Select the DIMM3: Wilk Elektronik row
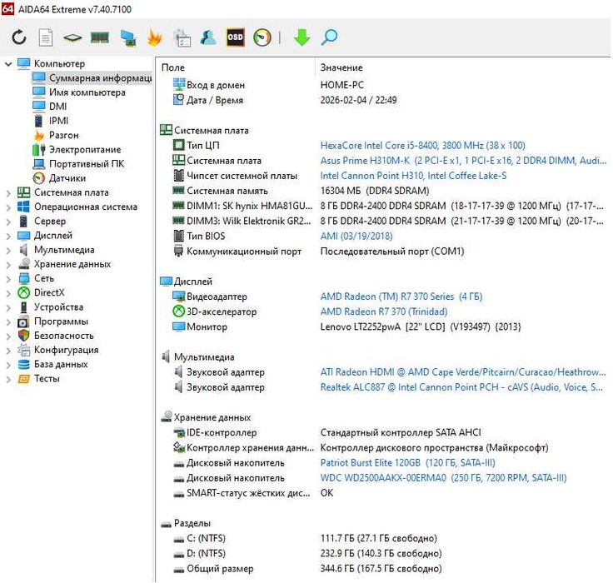Image resolution: width=613 pixels, height=583 pixels. [385, 222]
